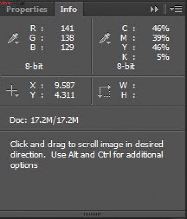Click the RGB eyedropper readout icon

[x=13, y=38]
